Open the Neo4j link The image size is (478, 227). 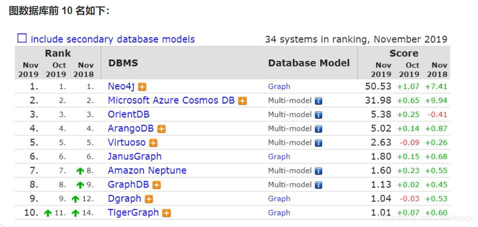tap(121, 86)
